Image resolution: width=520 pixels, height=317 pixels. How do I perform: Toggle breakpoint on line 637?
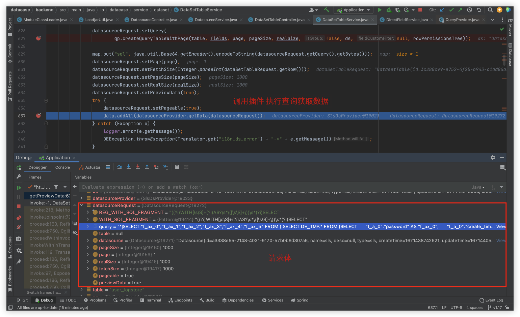[38, 116]
